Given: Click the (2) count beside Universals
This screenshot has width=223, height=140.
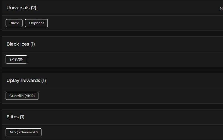Looking at the screenshot, I should point(33,8).
